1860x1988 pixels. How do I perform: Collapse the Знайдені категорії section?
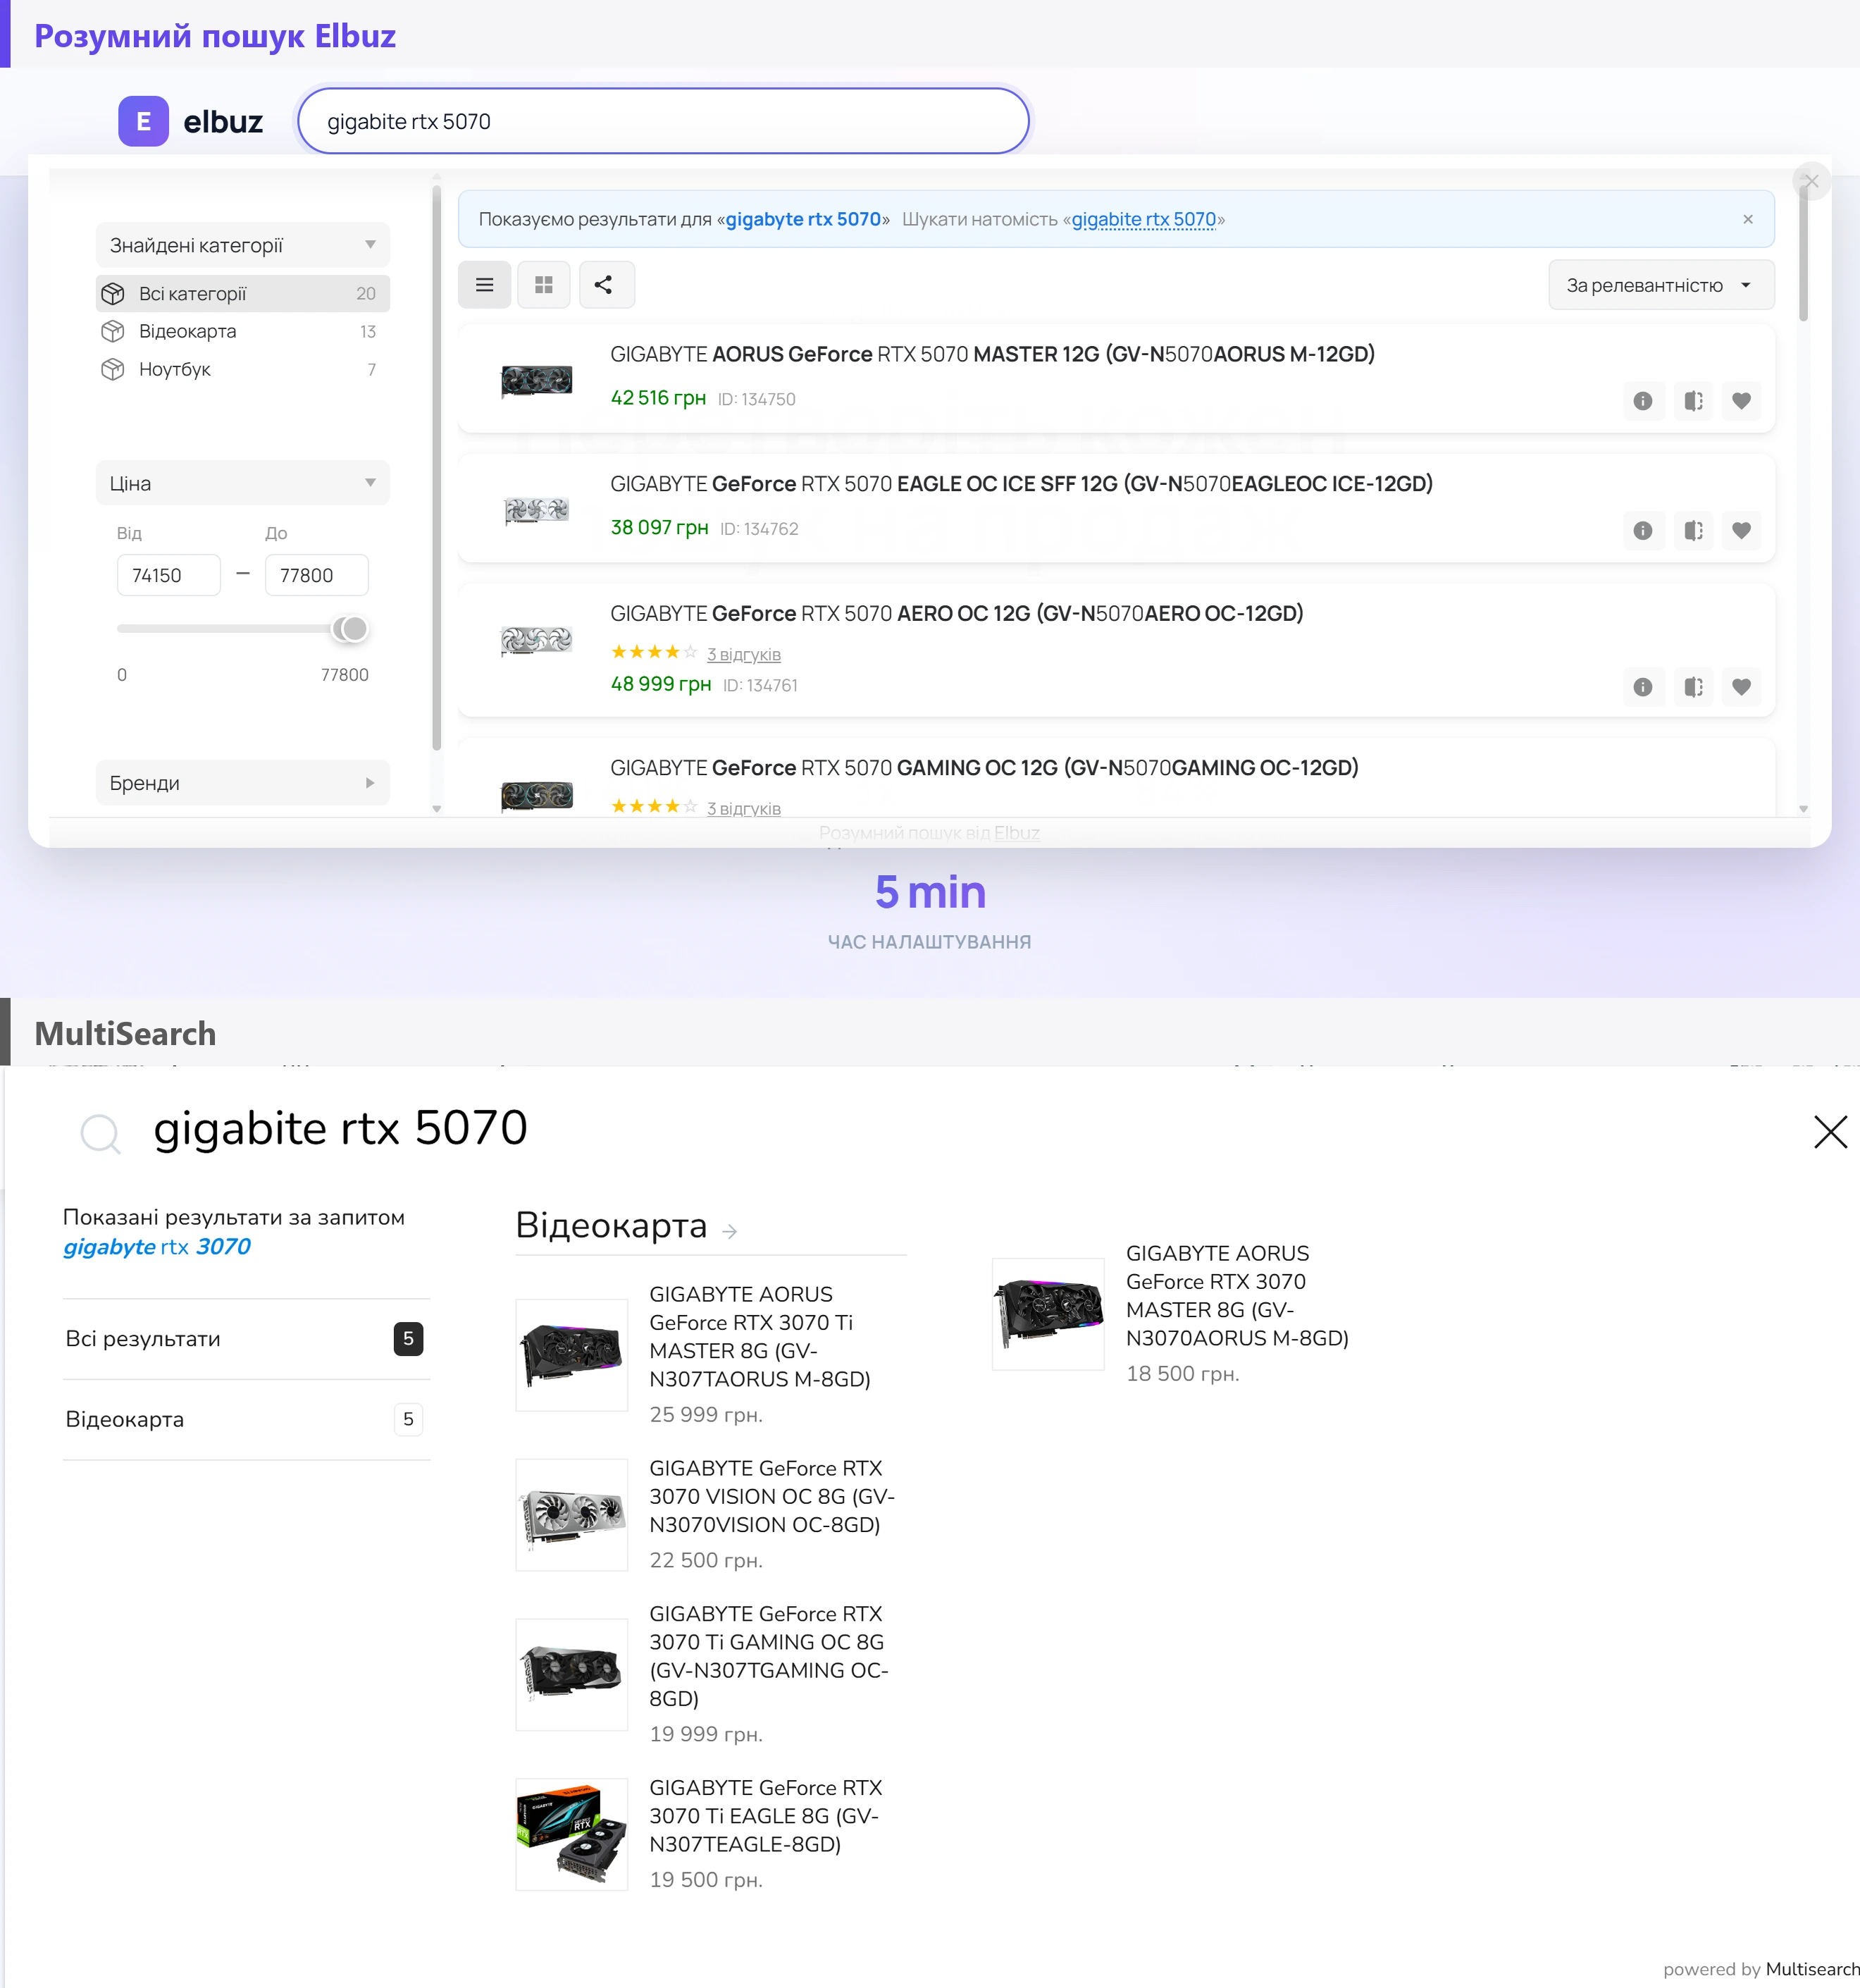point(243,245)
